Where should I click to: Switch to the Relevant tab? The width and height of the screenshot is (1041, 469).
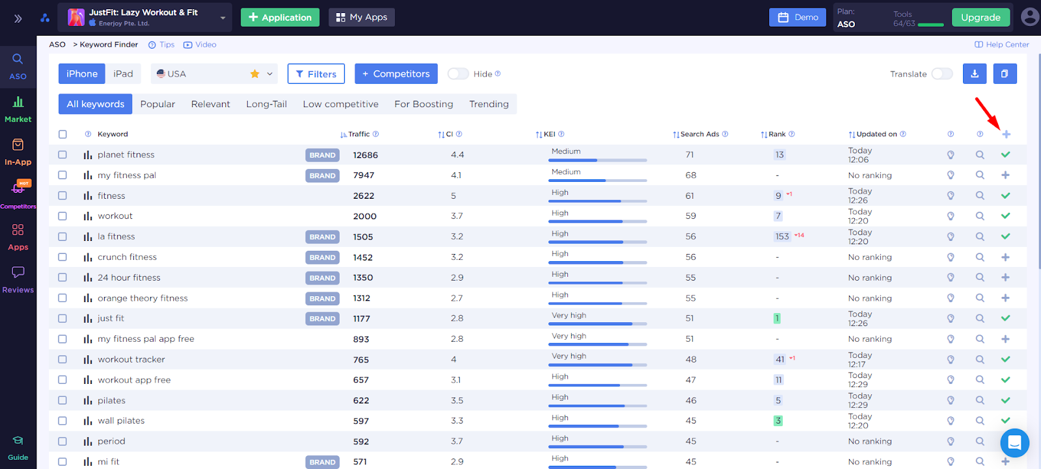210,104
